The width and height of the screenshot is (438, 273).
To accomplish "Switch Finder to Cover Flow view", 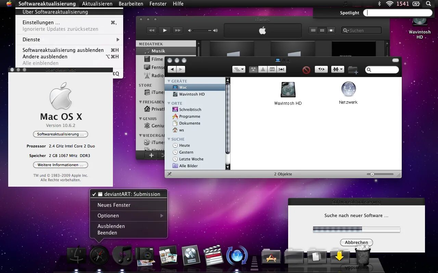I will (x=281, y=69).
